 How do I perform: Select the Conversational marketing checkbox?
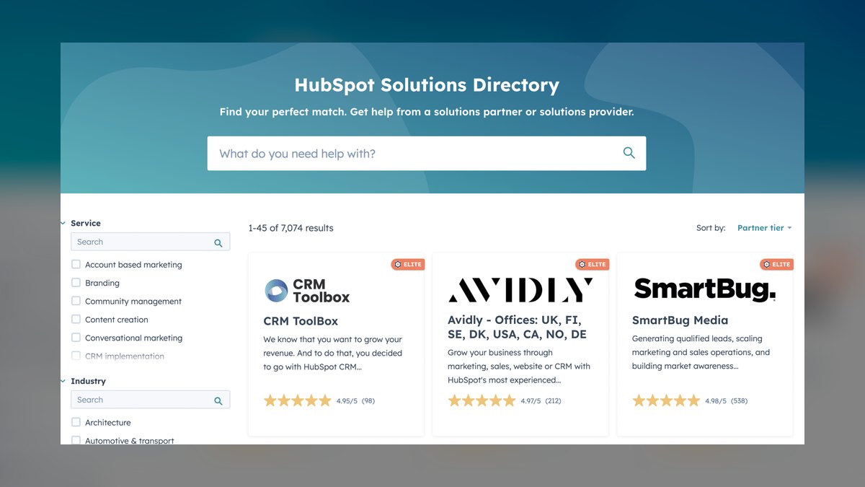click(x=76, y=338)
